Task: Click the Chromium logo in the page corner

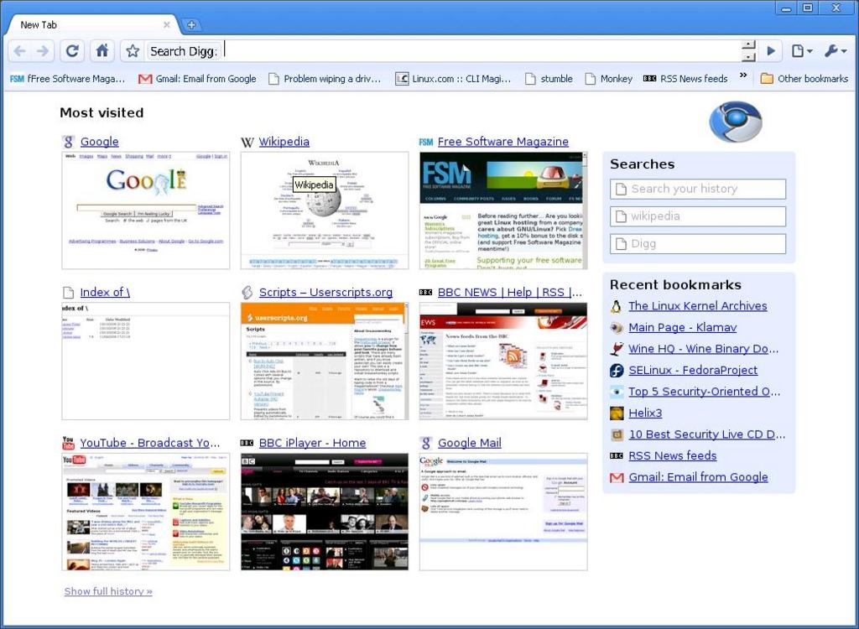Action: coord(735,122)
